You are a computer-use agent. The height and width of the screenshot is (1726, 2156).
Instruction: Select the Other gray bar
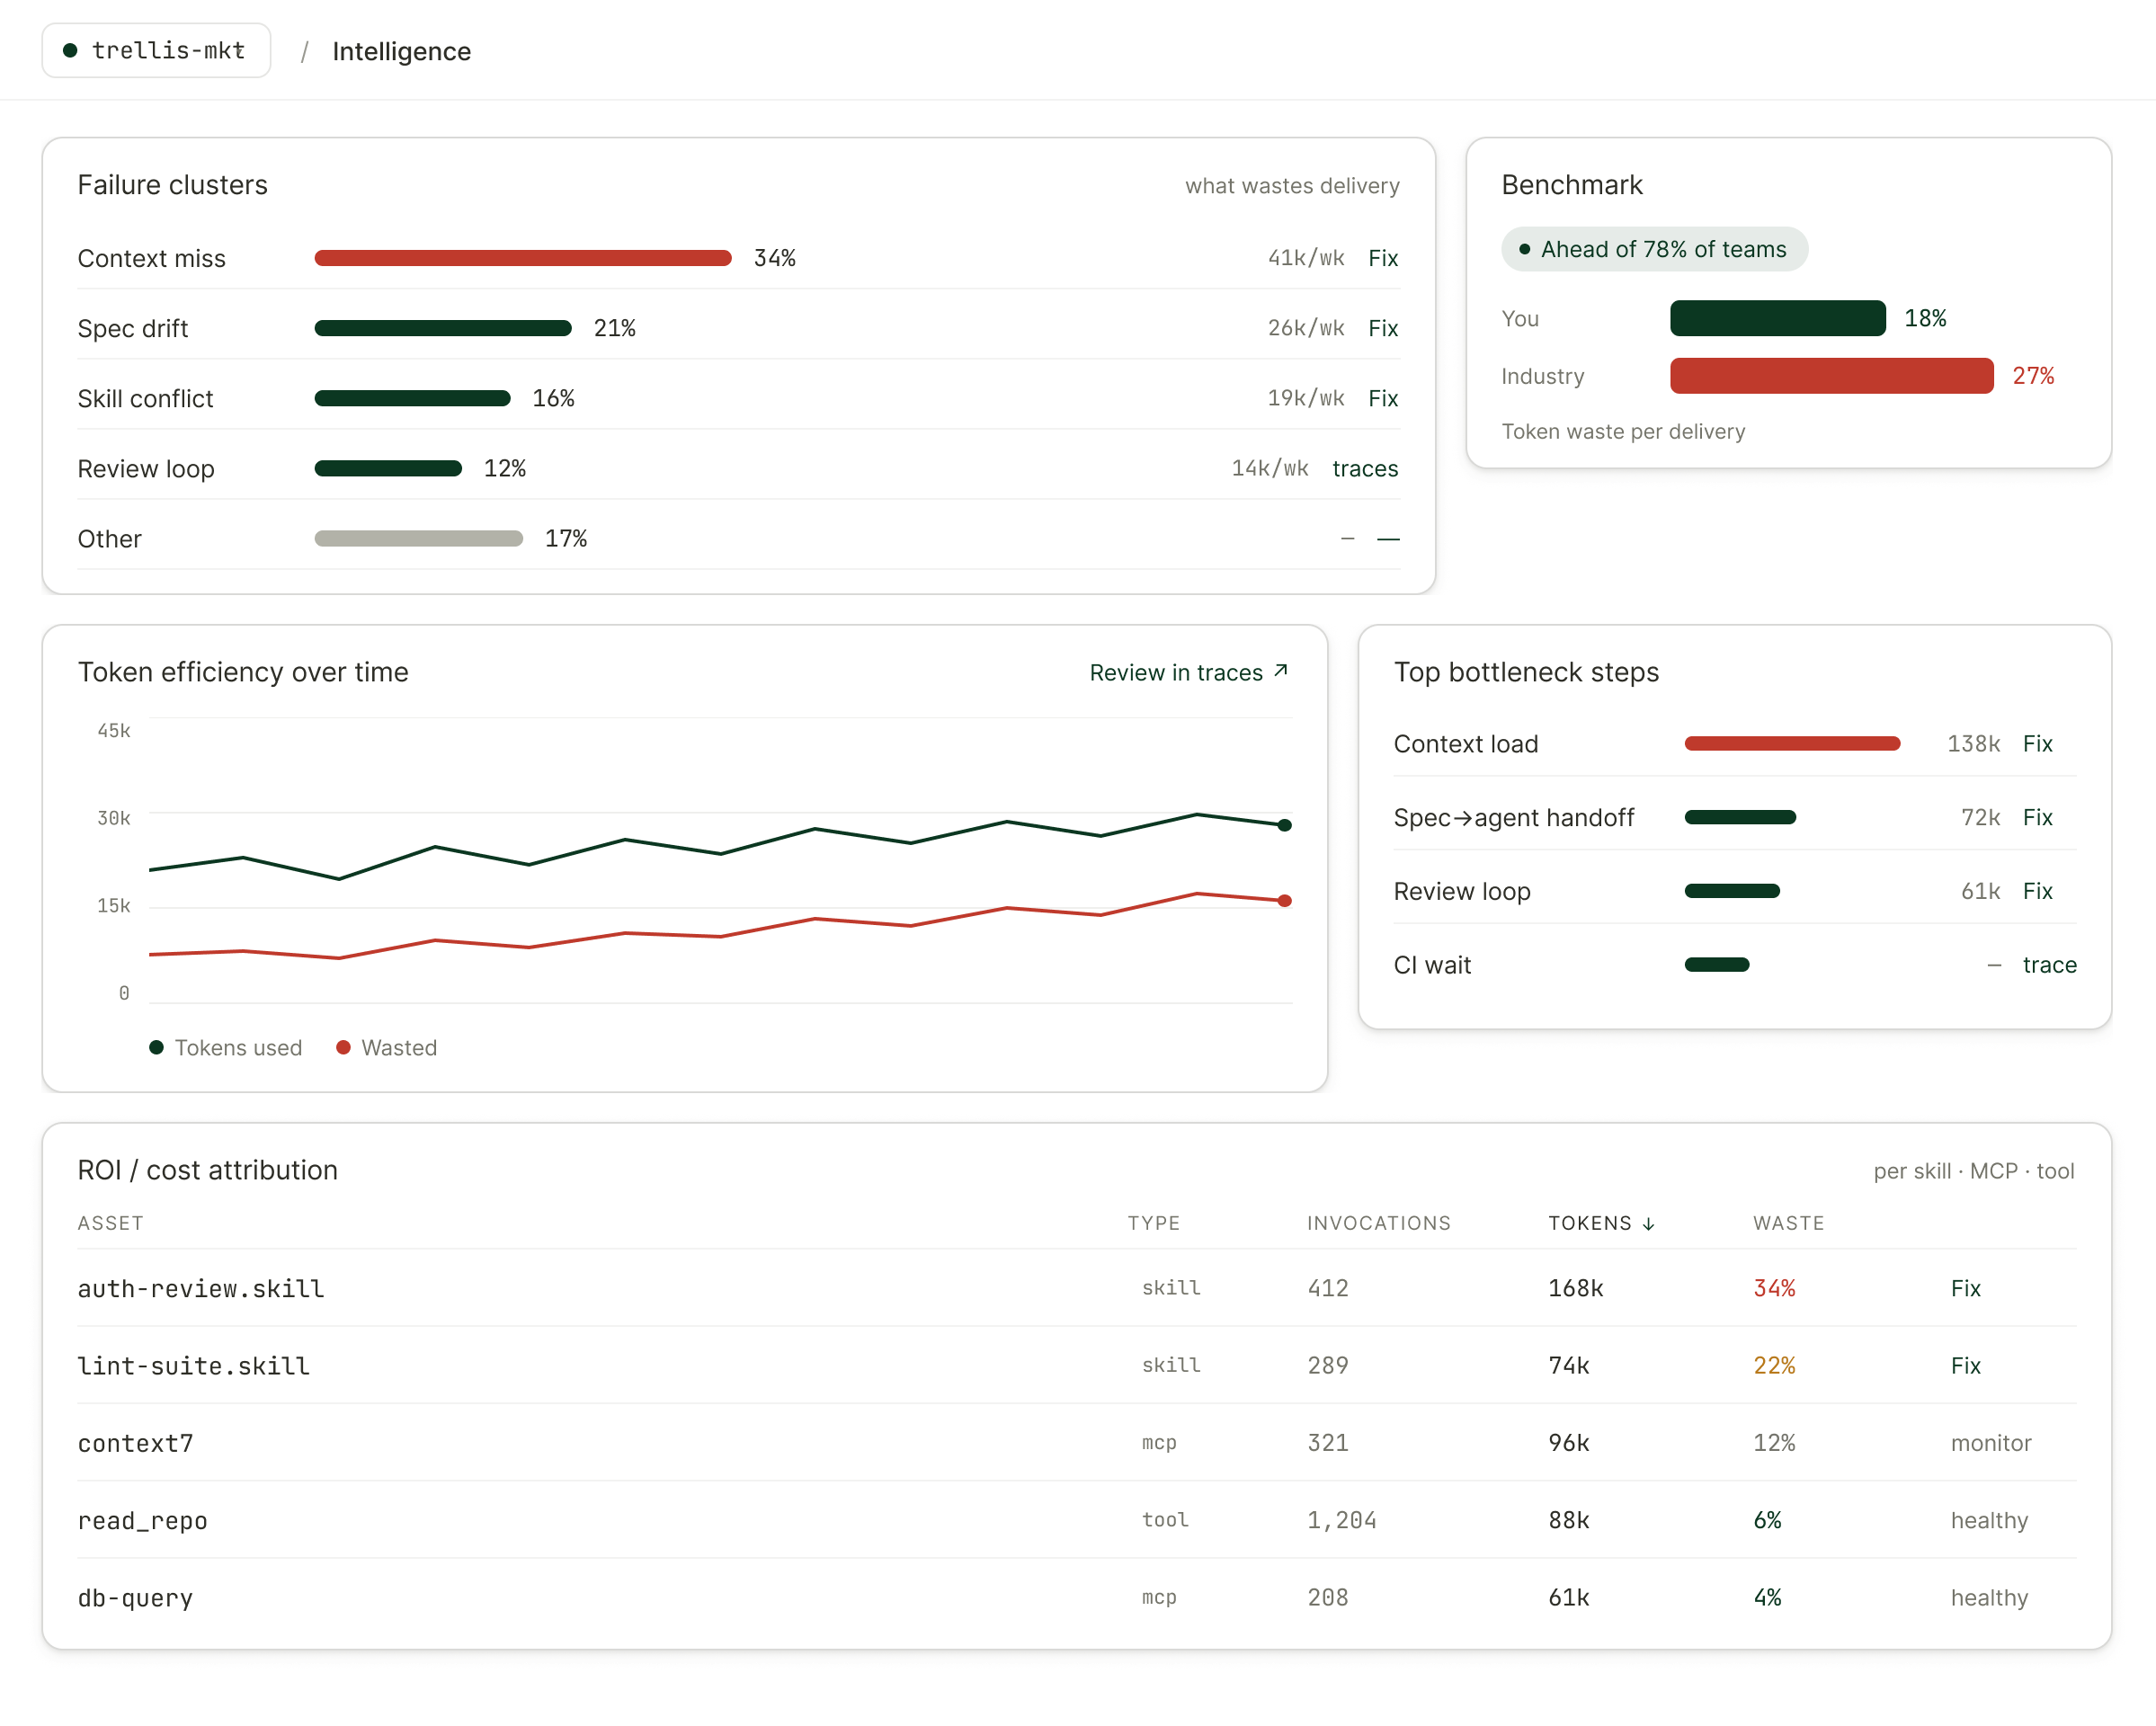[x=418, y=538]
